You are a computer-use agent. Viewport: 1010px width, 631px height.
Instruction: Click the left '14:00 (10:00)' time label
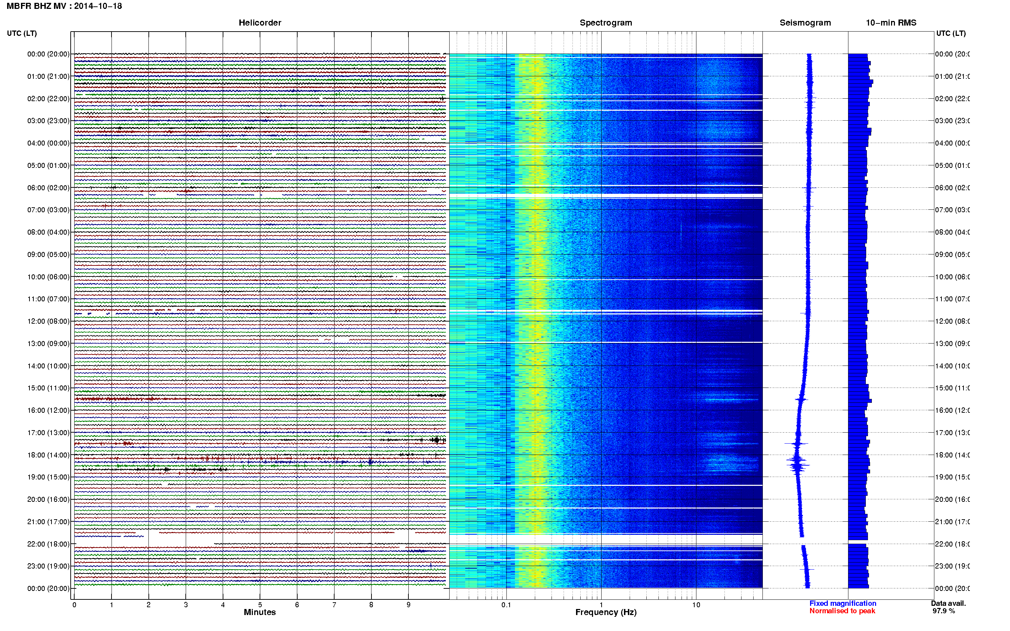click(48, 366)
